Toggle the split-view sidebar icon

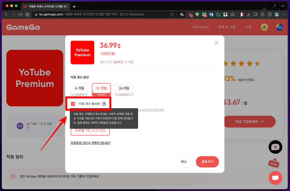tap(270, 14)
